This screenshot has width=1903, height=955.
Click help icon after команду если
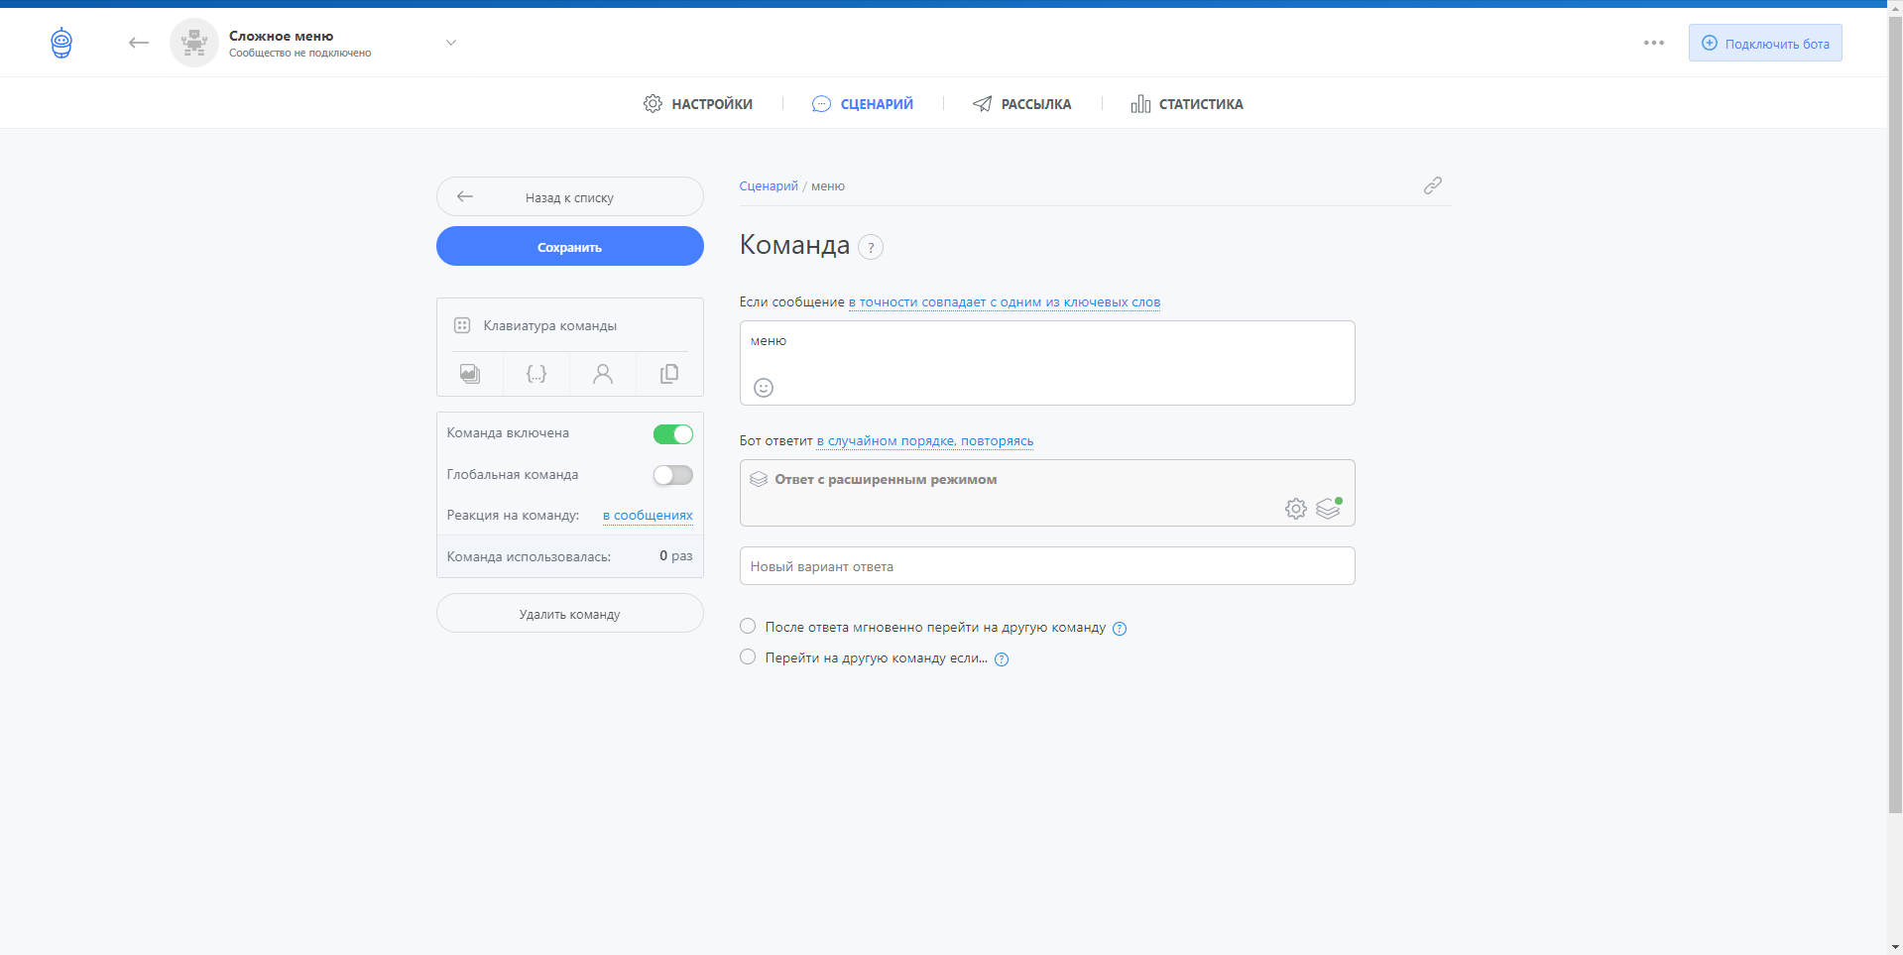click(1002, 659)
